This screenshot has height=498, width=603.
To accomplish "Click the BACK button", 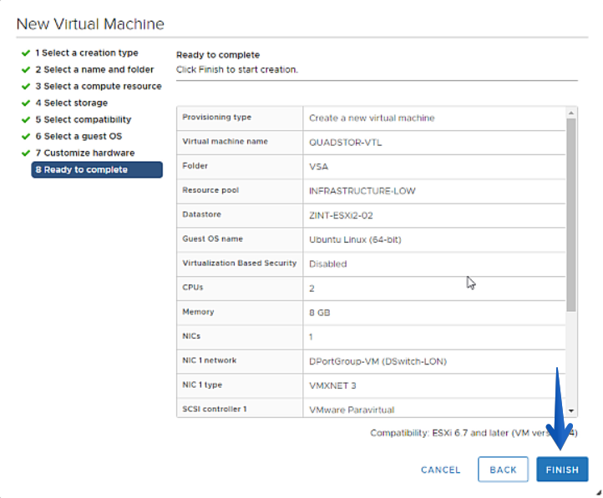I will point(503,469).
